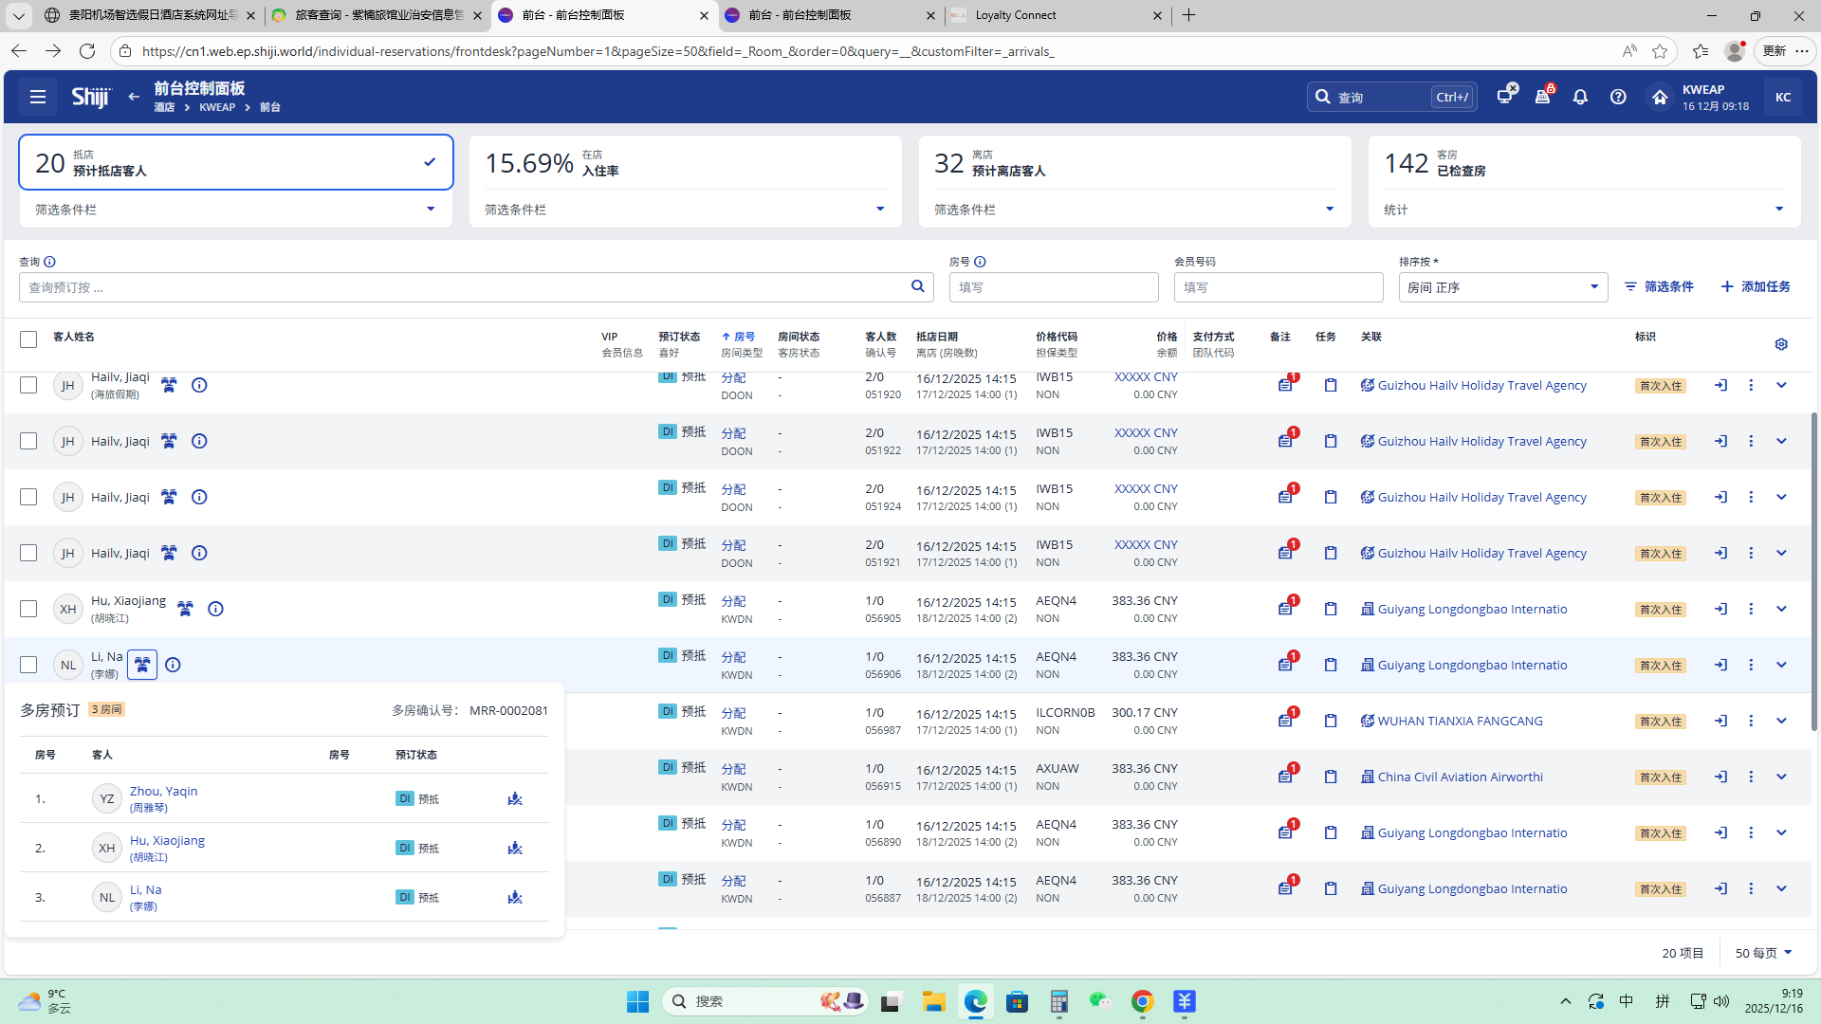This screenshot has height=1024, width=1821.
Task: Select checkbox for Hu, Xiaojiang reservation
Action: pyautogui.click(x=28, y=609)
